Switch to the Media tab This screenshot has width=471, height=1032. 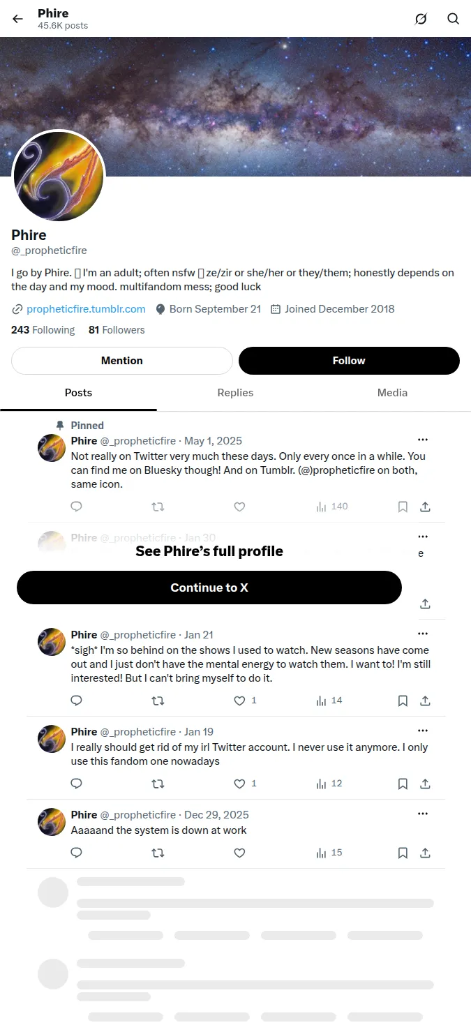click(x=392, y=393)
